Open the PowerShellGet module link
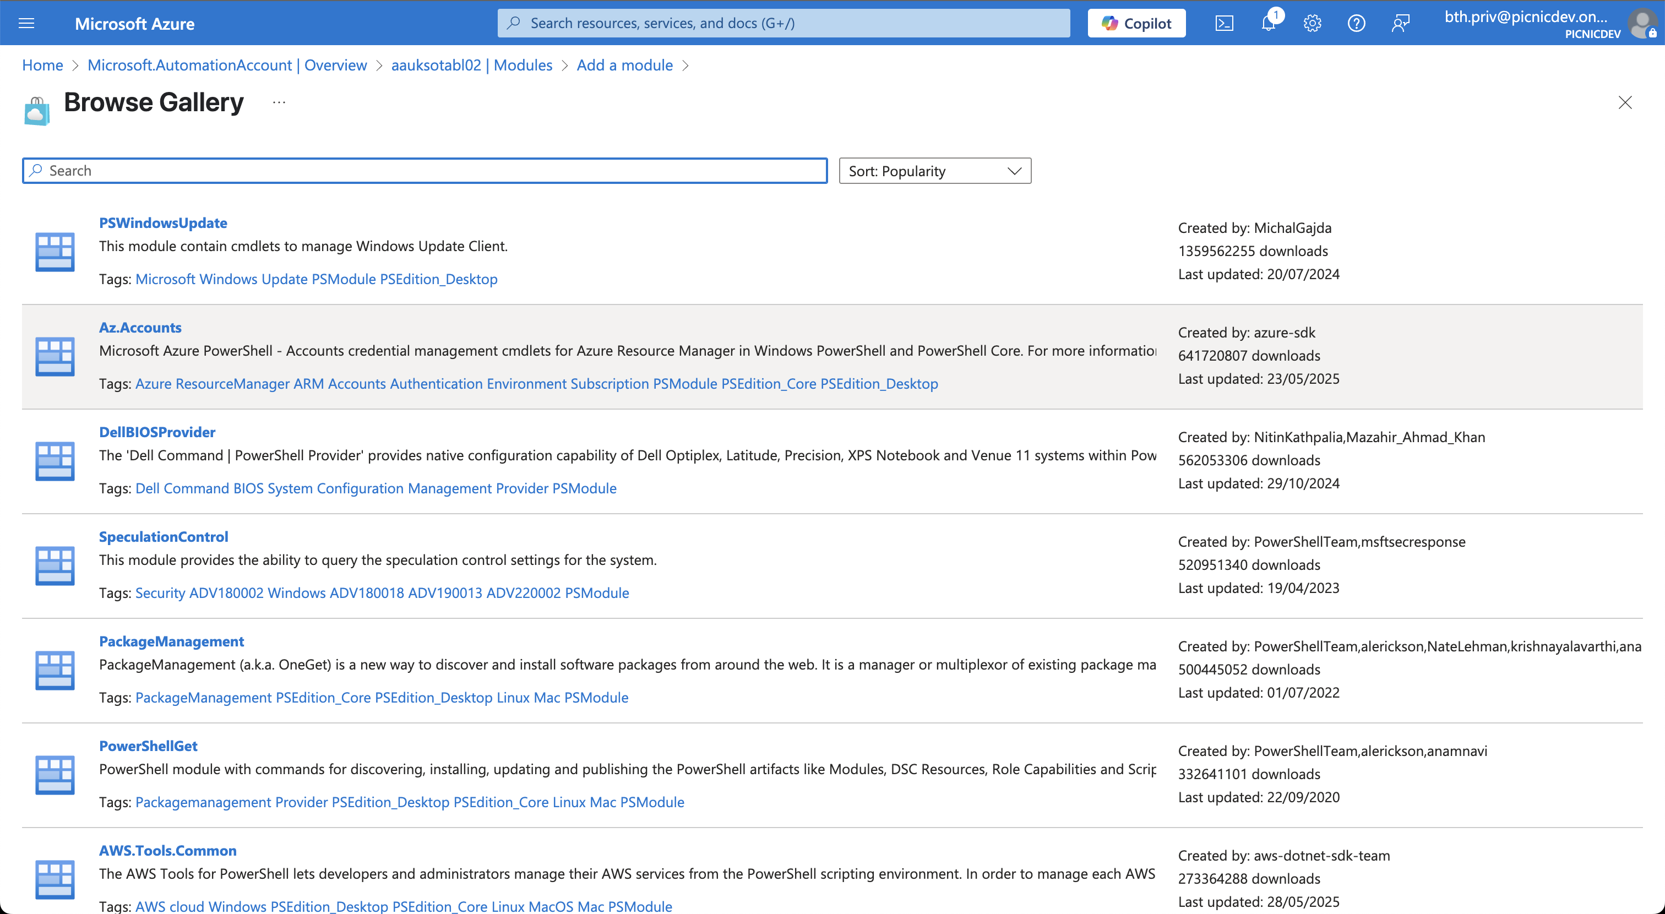 click(x=148, y=747)
